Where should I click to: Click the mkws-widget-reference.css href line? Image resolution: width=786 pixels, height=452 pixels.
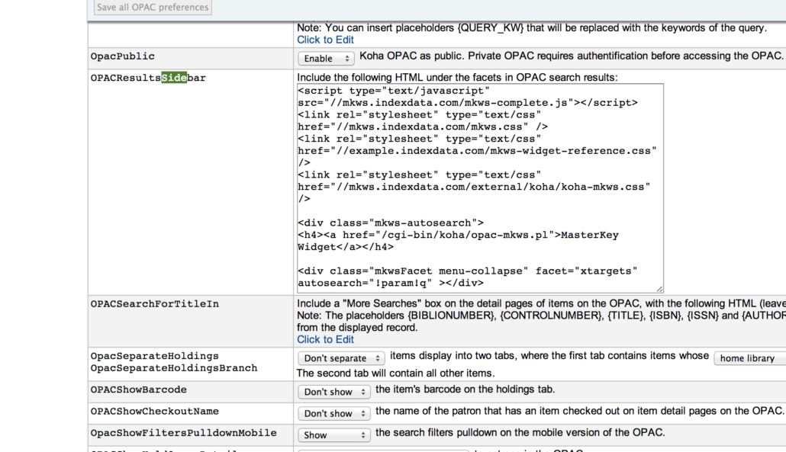(477, 151)
